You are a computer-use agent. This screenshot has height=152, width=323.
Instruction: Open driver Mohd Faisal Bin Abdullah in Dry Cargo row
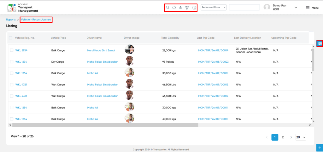click(103, 61)
